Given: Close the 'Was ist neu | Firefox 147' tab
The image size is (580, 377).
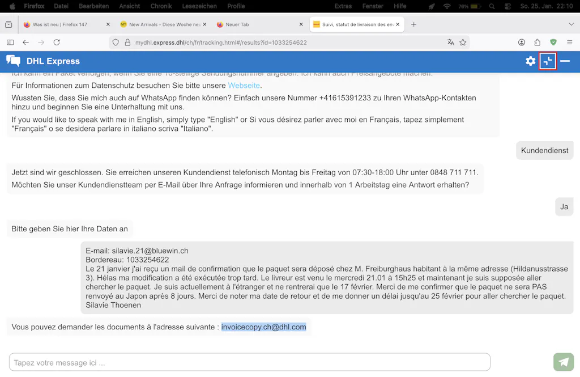Looking at the screenshot, I should click(108, 24).
